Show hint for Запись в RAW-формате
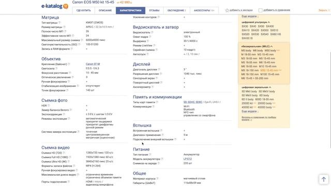 point(72,49)
